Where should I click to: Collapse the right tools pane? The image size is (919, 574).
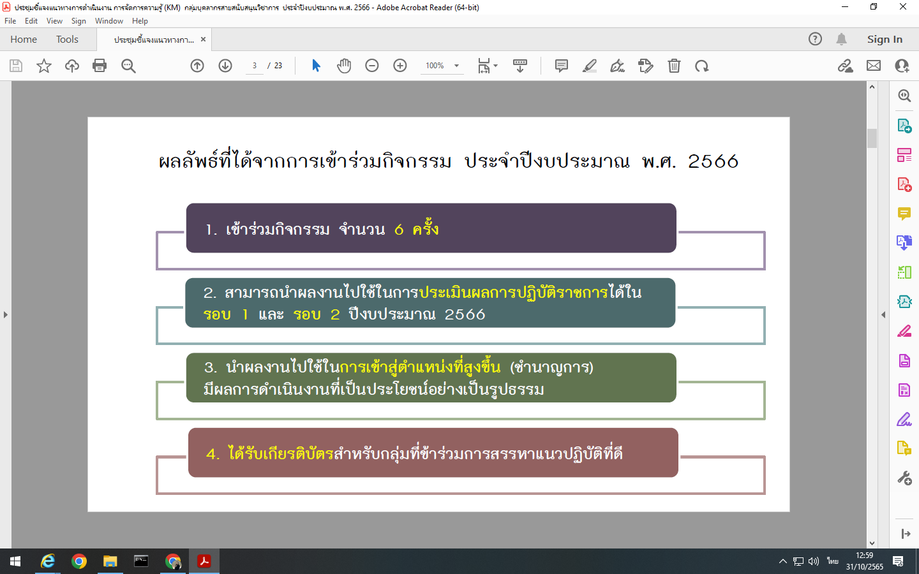[883, 314]
